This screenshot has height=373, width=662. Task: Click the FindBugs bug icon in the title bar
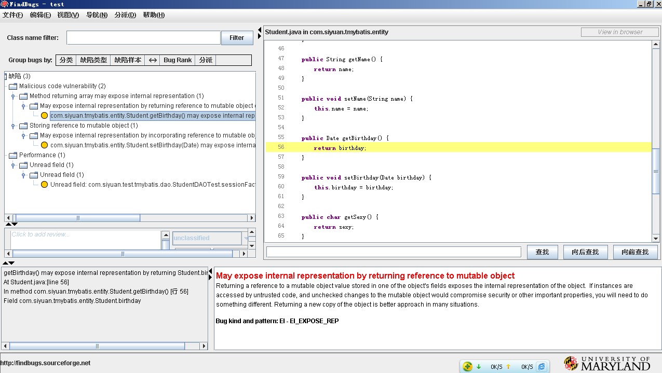point(4,4)
